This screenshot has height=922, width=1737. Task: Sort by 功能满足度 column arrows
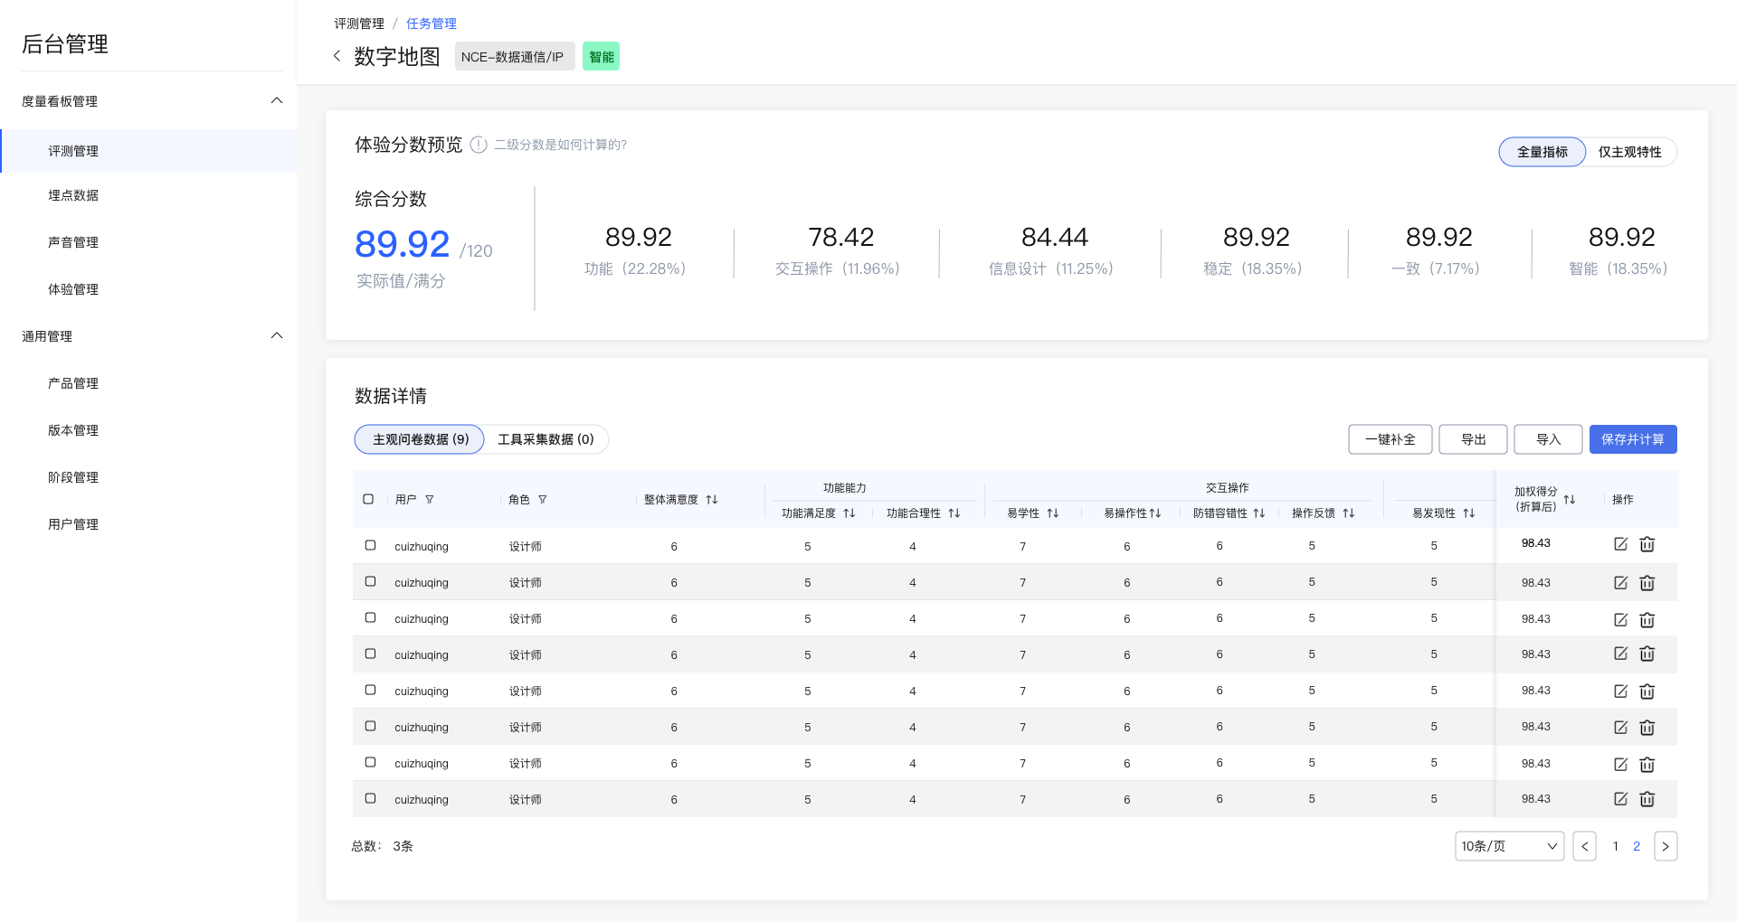coord(849,513)
